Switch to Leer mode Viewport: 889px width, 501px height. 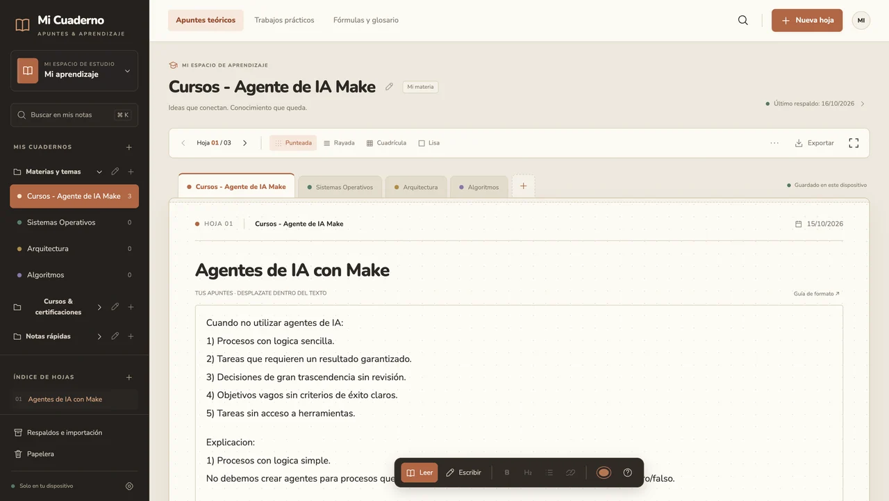tap(419, 473)
